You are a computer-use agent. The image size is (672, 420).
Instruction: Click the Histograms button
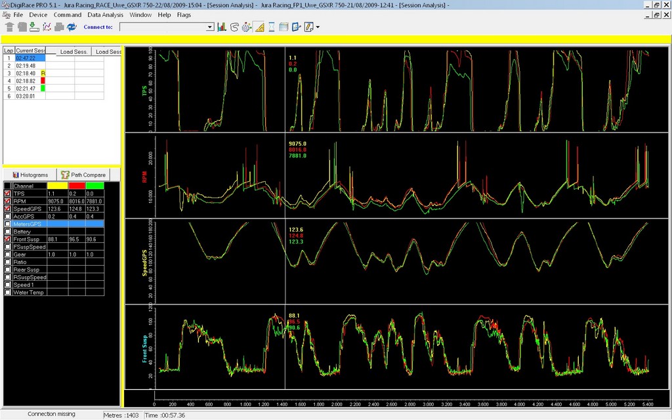[x=30, y=175]
